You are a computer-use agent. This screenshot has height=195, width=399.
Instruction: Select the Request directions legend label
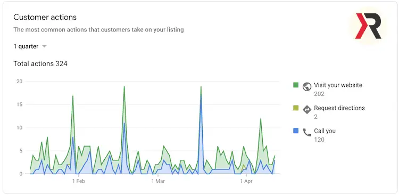click(339, 108)
